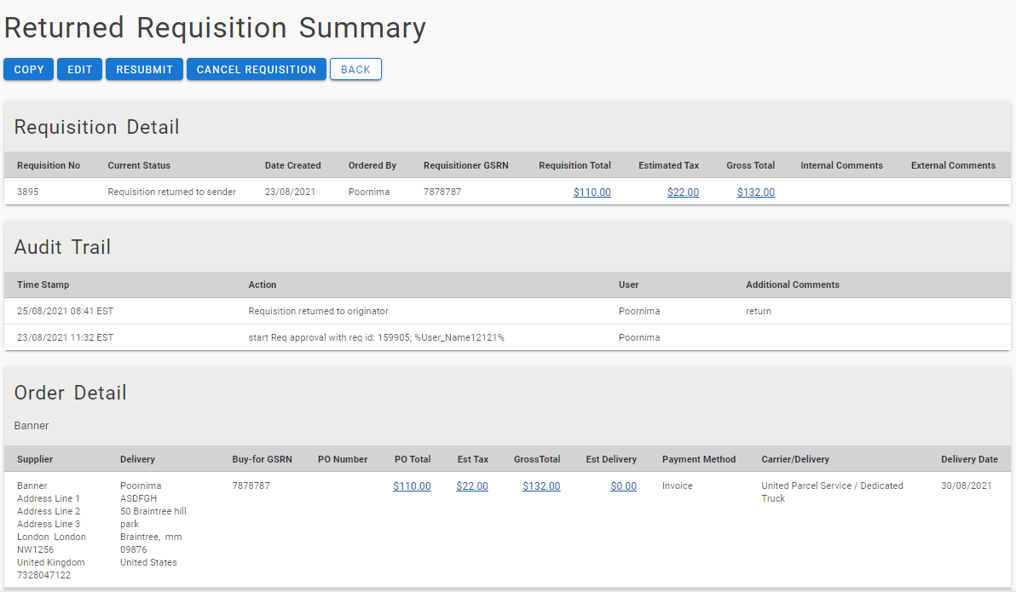The width and height of the screenshot is (1016, 592).
Task: Select 'United Parcel Service / Dedicated Truck' carrier text
Action: coord(832,492)
